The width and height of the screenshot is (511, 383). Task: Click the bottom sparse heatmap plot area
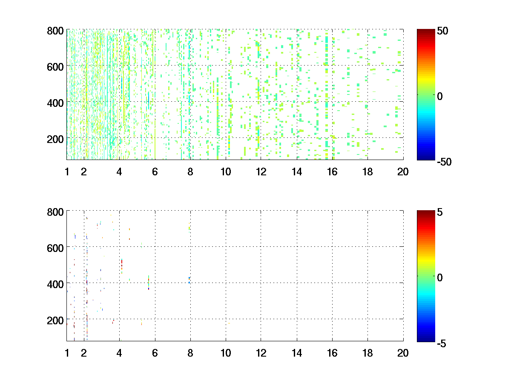[235, 275]
